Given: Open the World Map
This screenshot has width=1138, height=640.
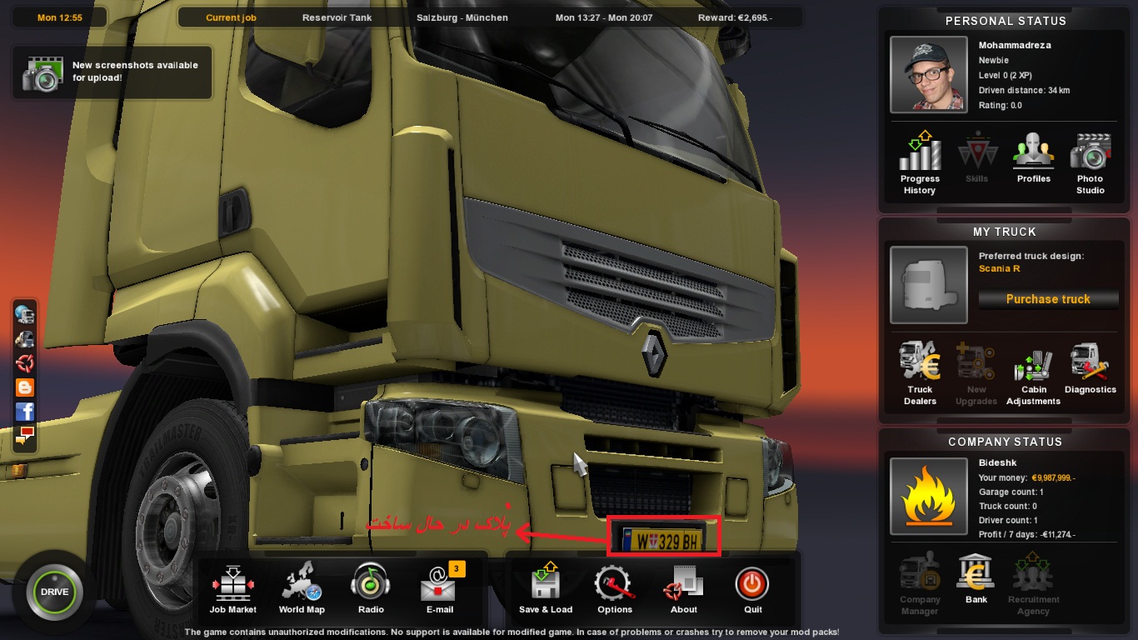Looking at the screenshot, I should pos(302,587).
